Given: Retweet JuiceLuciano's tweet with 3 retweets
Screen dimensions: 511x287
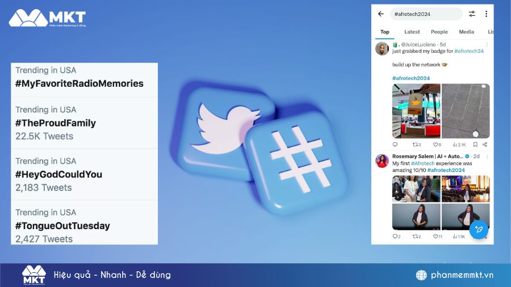Looking at the screenshot, I should coord(417,145).
